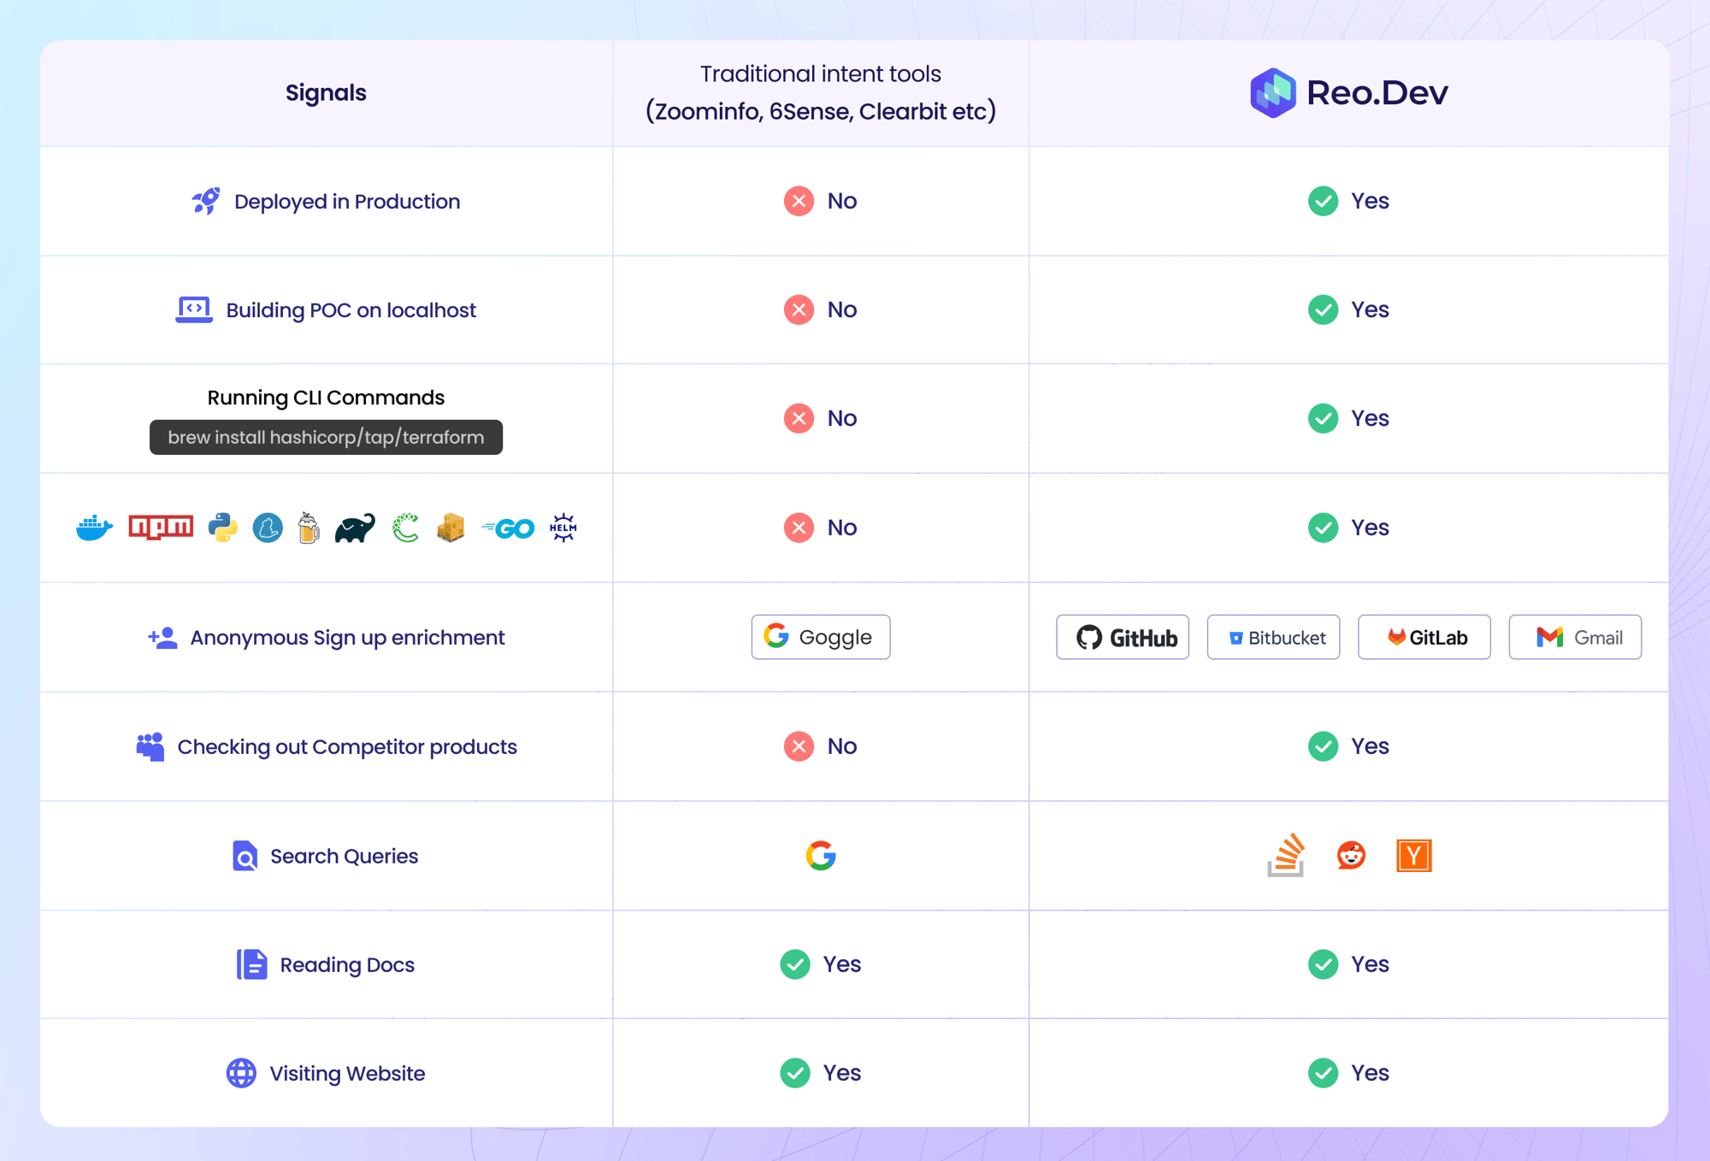Screen dimensions: 1710x1161
Task: Select the npm logo
Action: coord(160,527)
